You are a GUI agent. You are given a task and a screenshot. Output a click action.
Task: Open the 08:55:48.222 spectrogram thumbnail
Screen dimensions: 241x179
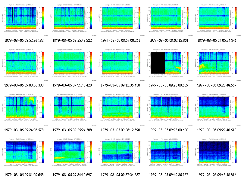click(x=72, y=20)
